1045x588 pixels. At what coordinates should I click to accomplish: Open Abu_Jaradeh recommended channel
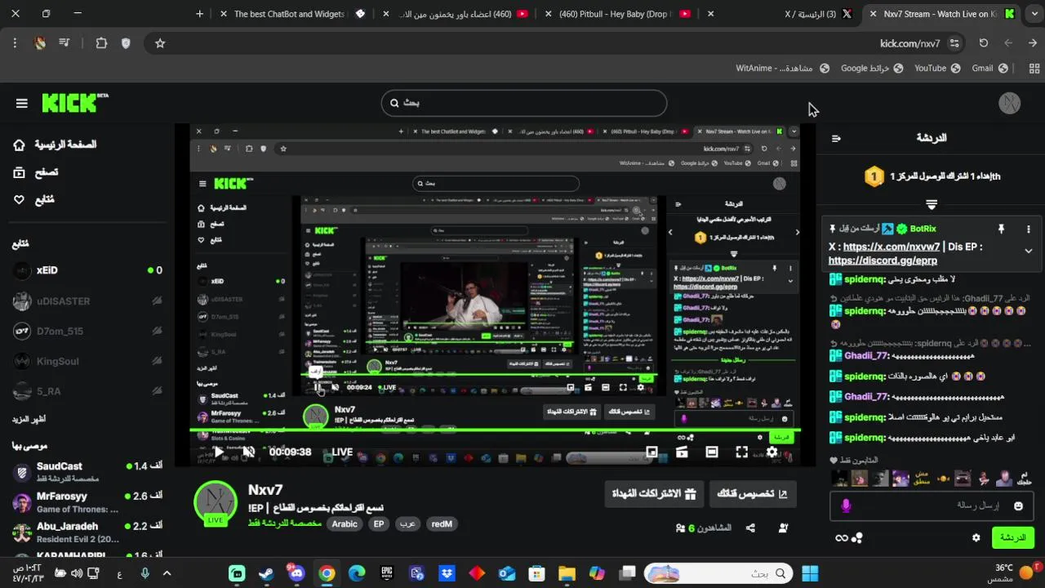tap(87, 532)
